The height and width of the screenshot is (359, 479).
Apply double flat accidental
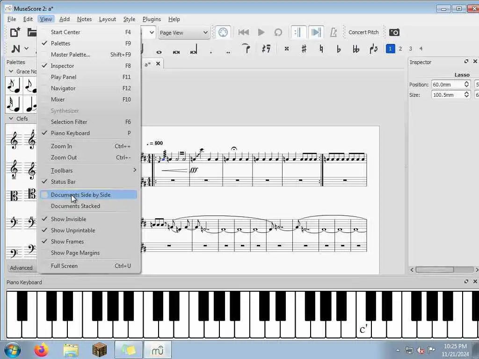point(356,49)
